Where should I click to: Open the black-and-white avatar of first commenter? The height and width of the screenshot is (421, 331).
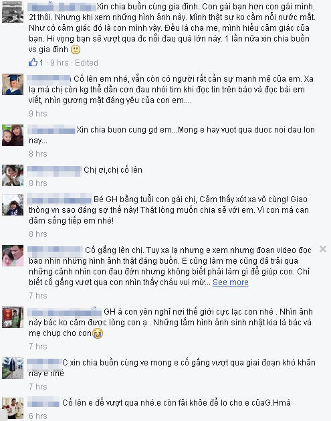[x=13, y=12]
